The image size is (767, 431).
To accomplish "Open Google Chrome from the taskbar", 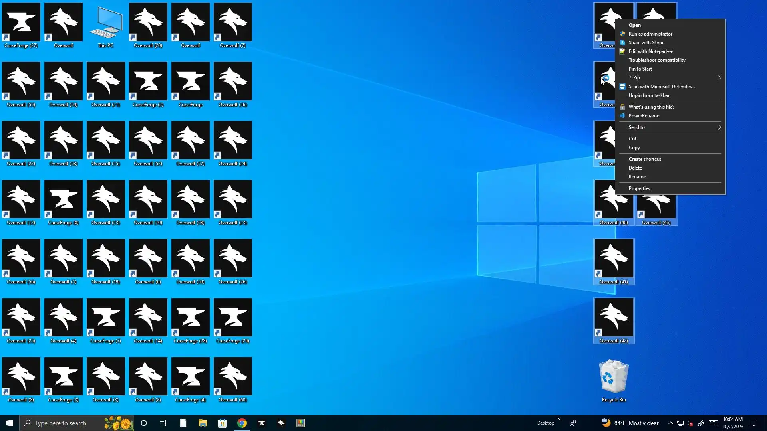I will (x=242, y=423).
